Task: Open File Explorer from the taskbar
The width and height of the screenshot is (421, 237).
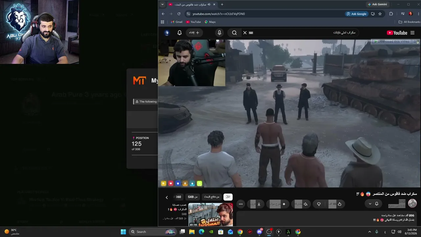Action: pyautogui.click(x=192, y=232)
